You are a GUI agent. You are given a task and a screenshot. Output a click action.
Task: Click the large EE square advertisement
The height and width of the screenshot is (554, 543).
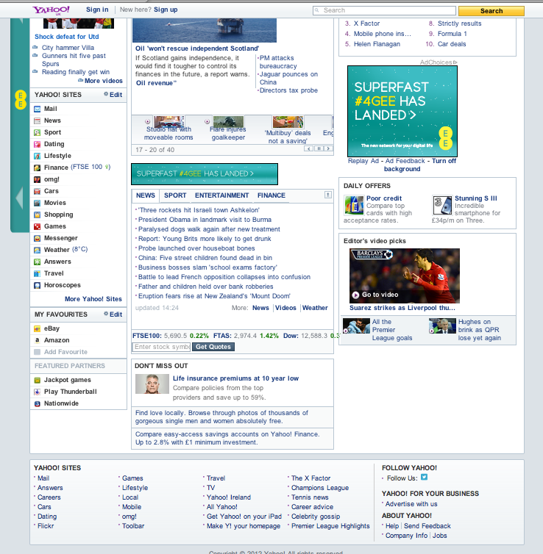[402, 111]
